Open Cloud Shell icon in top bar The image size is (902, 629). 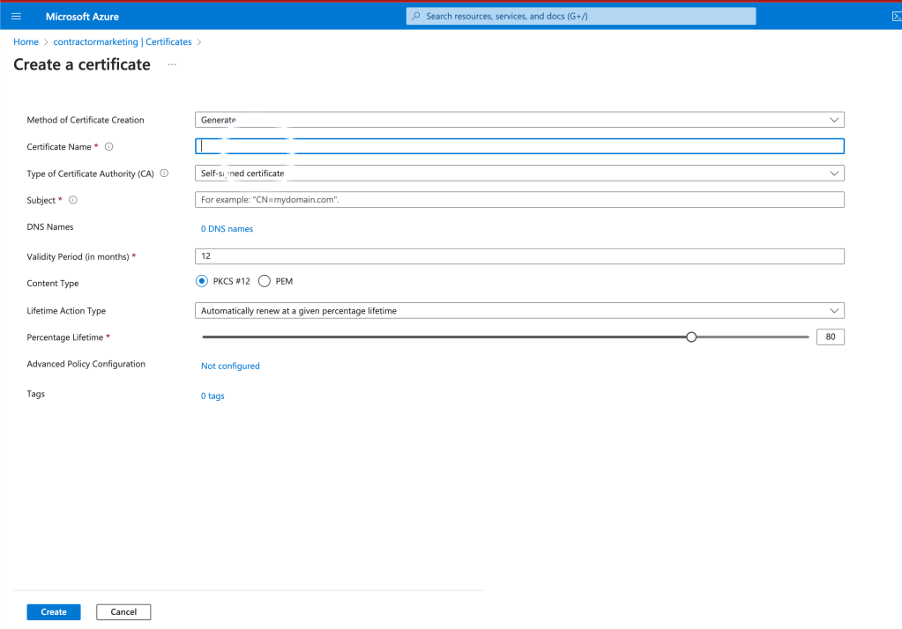point(896,16)
